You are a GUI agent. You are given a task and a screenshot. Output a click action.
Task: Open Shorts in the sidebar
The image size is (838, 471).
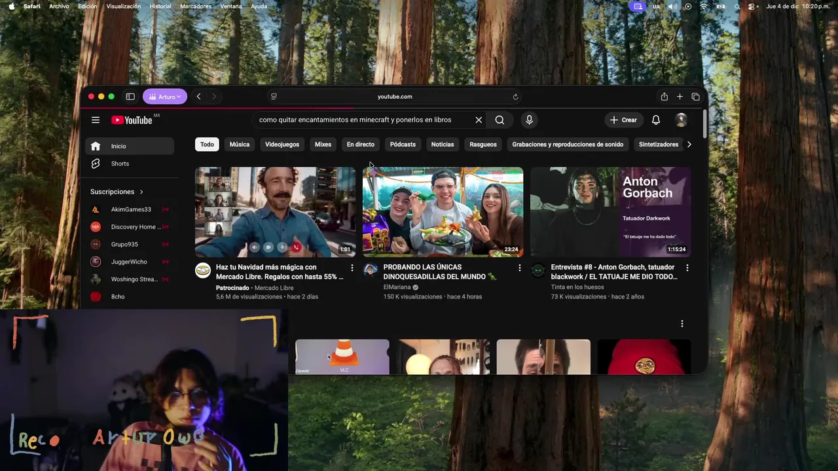(x=130, y=164)
